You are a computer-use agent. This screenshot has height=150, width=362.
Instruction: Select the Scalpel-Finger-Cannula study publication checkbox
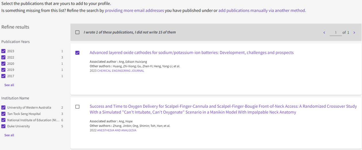77,107
